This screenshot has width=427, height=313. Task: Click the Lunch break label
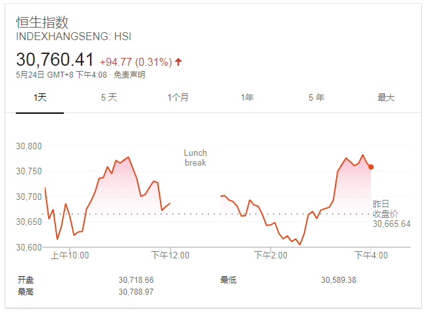coord(195,158)
